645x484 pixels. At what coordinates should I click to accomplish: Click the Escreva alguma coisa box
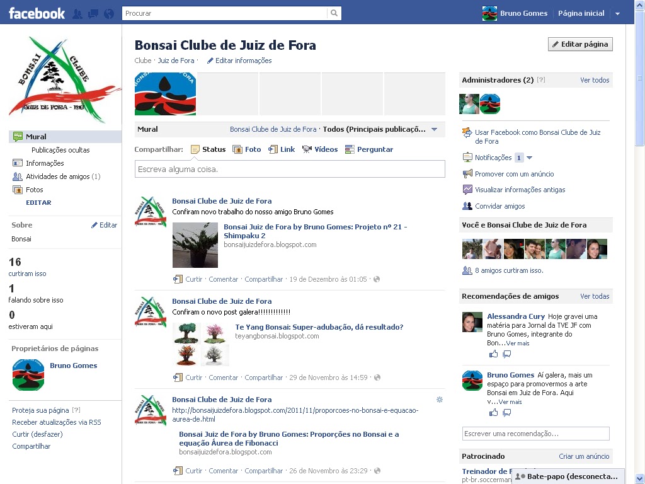[290, 169]
